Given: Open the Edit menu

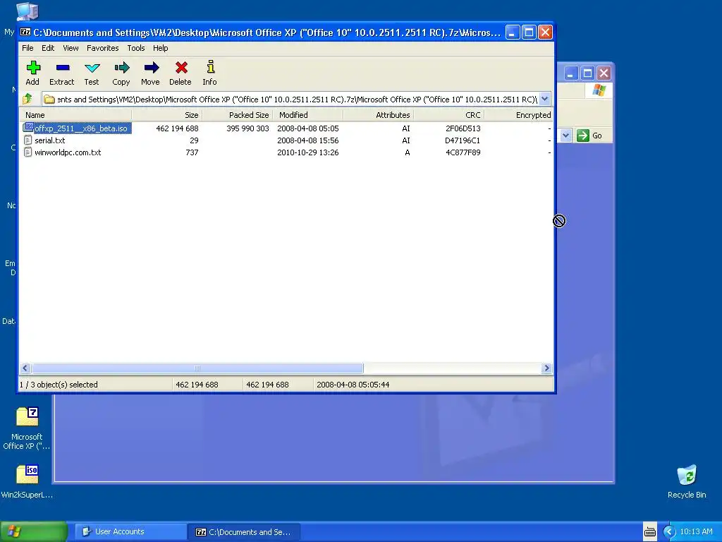Looking at the screenshot, I should click(x=48, y=48).
